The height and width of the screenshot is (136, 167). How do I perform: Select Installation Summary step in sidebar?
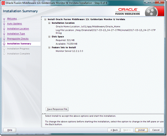point(19,44)
